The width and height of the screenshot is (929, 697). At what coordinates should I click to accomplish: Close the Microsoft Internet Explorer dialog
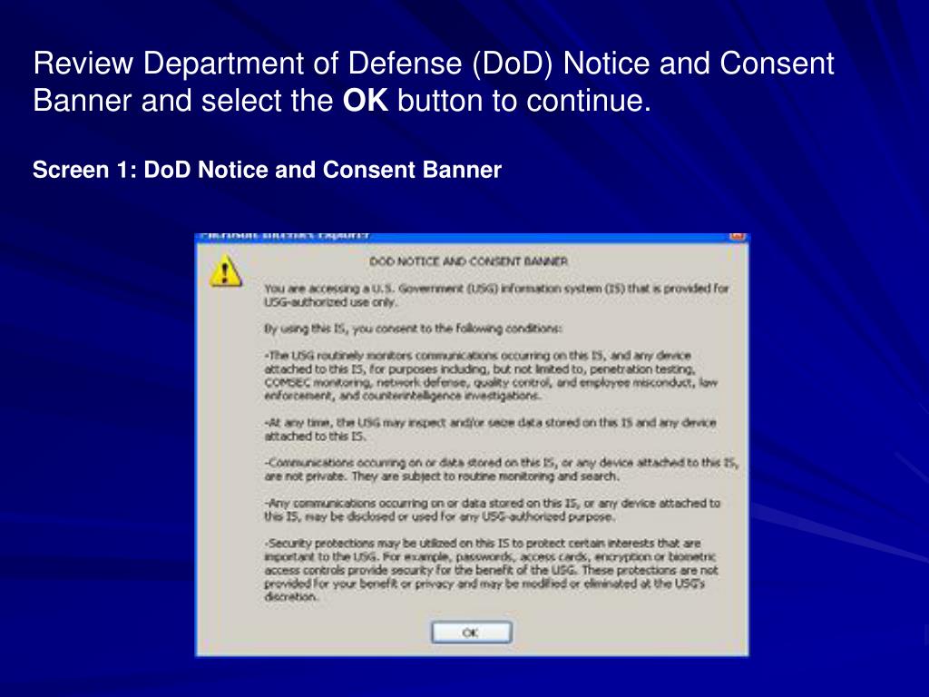coord(737,235)
